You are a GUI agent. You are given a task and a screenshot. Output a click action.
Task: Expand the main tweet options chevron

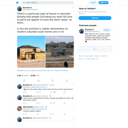click(73, 8)
